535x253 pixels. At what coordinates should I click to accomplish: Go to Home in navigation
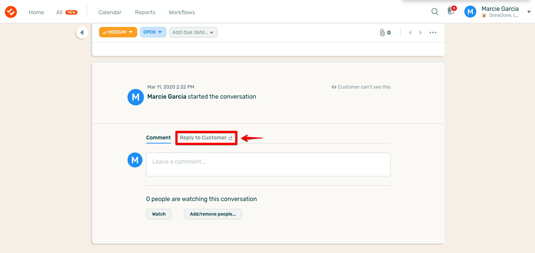click(x=36, y=12)
